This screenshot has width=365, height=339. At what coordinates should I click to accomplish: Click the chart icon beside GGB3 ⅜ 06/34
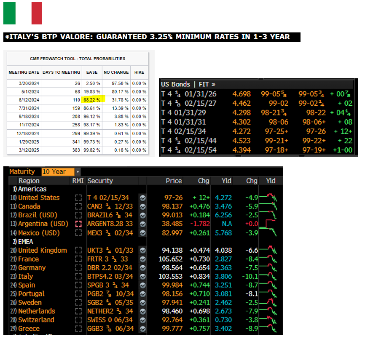click(x=143, y=329)
